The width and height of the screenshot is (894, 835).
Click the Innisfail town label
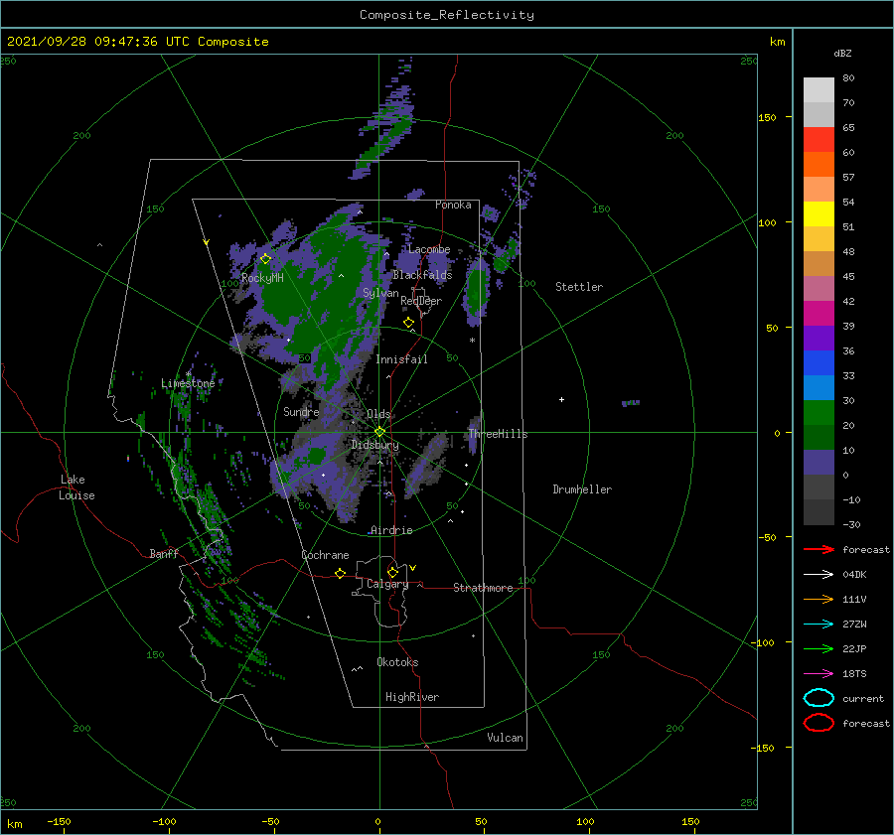coord(401,359)
